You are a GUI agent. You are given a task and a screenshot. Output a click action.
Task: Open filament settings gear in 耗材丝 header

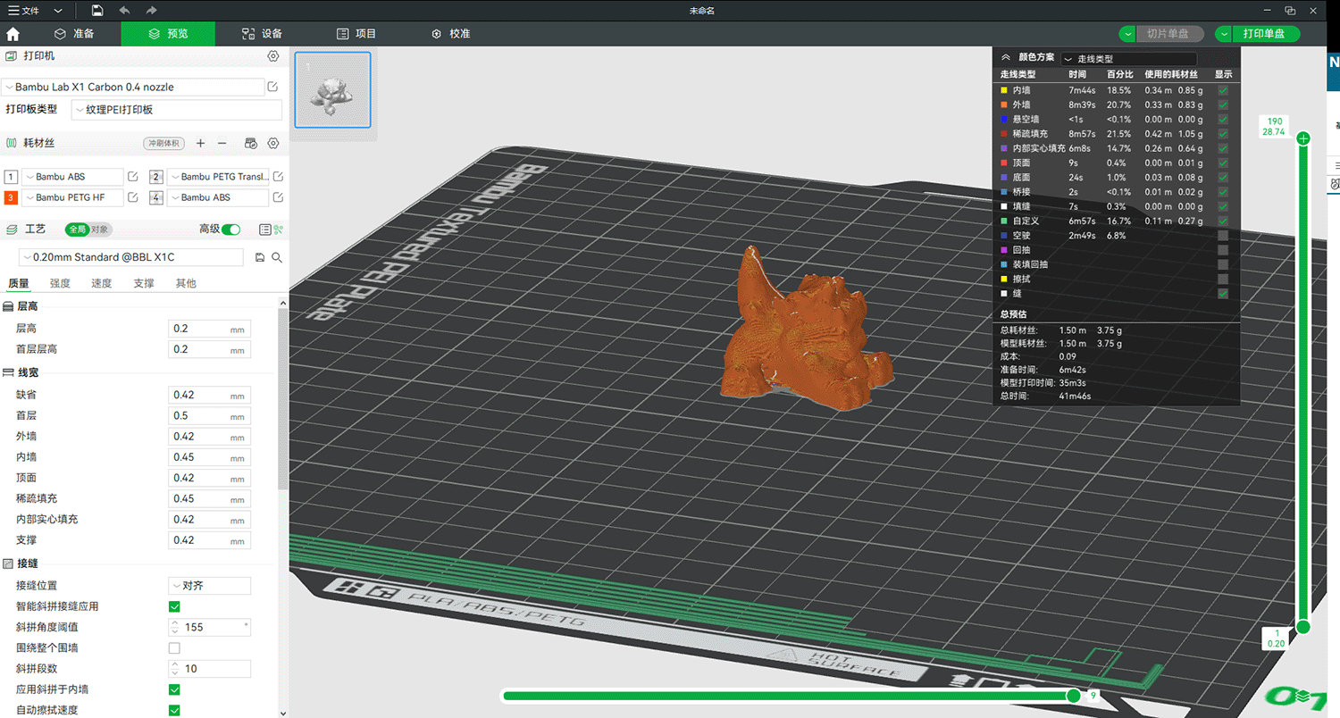pos(273,143)
